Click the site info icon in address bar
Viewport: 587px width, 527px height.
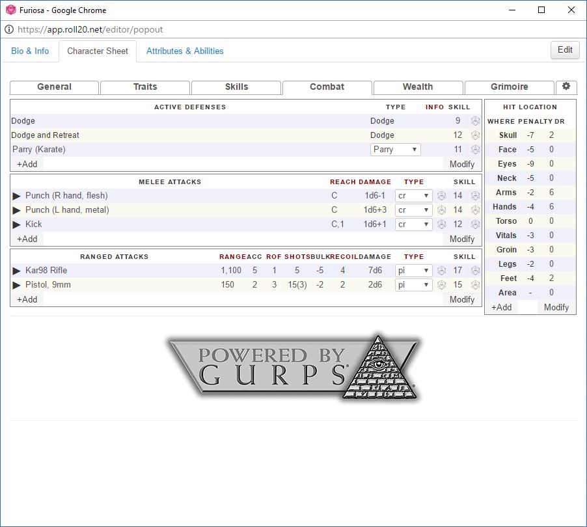(x=9, y=29)
